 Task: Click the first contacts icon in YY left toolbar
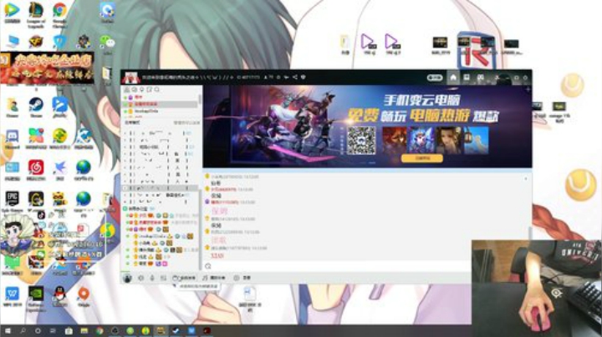(127, 89)
